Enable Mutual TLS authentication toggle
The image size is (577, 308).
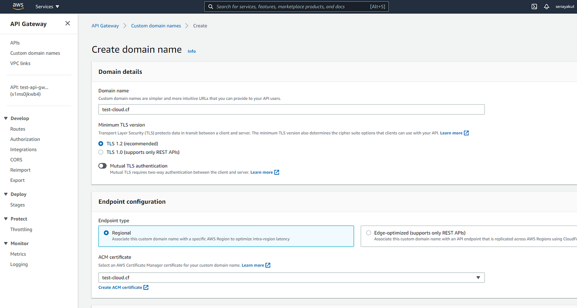pos(102,166)
